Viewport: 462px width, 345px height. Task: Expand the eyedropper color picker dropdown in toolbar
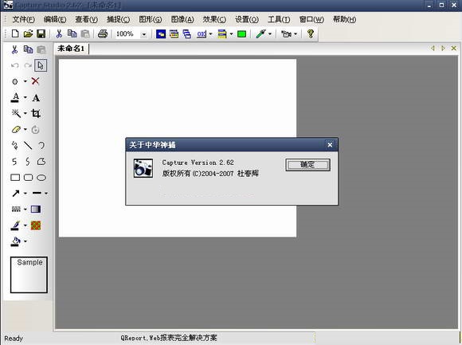(269, 34)
